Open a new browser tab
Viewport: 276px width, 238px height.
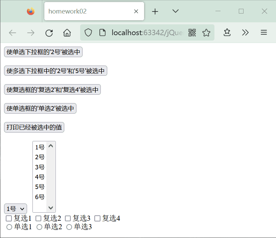[155, 11]
